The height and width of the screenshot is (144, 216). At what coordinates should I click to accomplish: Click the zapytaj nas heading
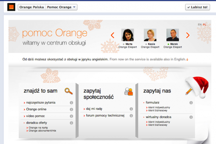[x=157, y=91]
